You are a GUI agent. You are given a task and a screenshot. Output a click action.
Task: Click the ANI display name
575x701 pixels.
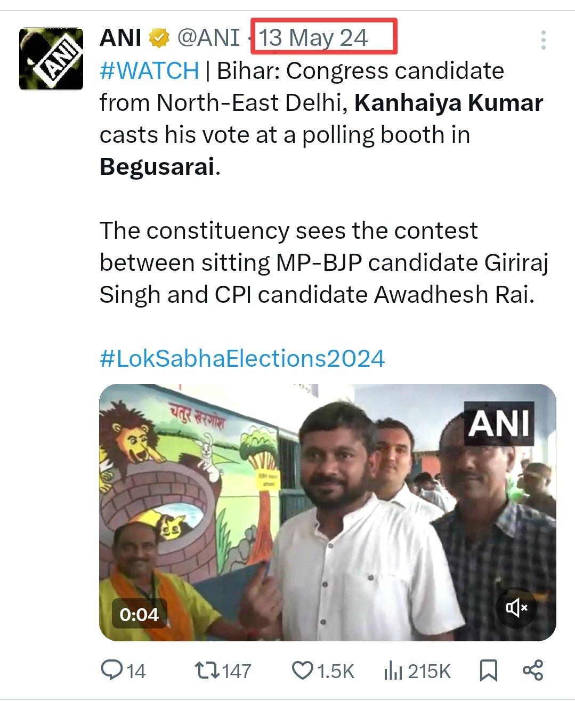coord(120,38)
